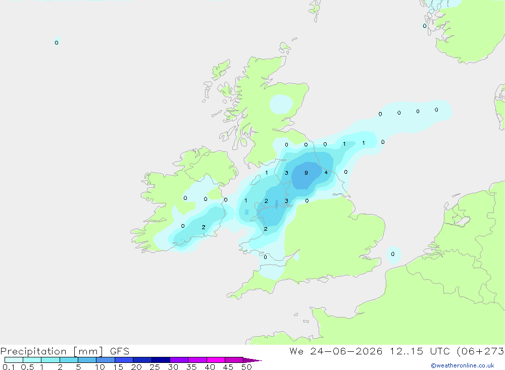The image size is (505, 370).
Task: Select the 25 to 30 mm legend swatch
Action: pyautogui.click(x=161, y=360)
